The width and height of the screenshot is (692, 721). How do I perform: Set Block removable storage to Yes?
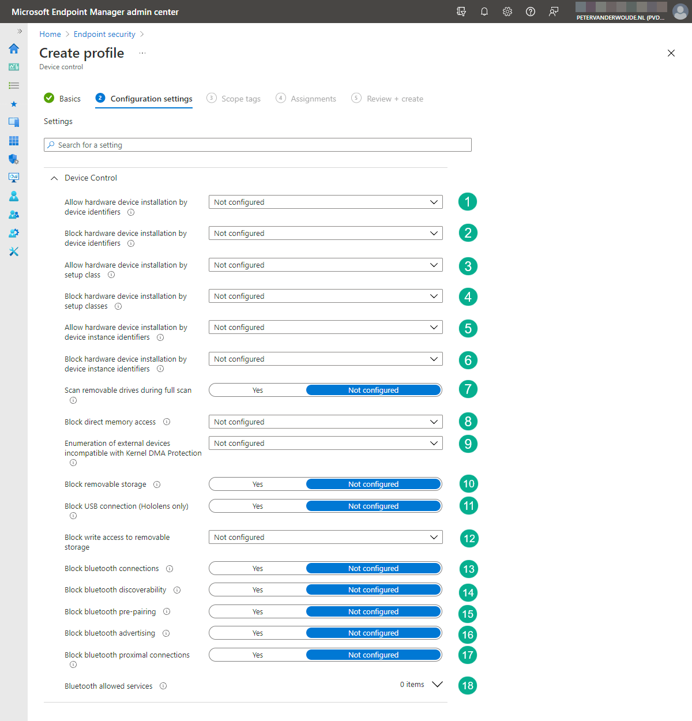point(257,484)
